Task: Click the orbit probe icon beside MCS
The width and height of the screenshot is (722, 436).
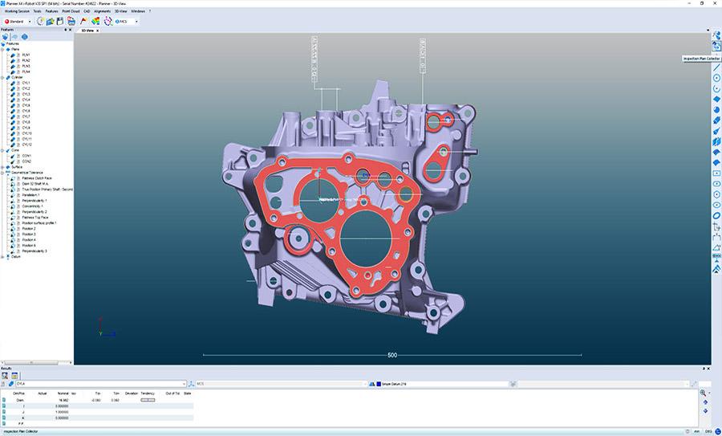Action: [x=107, y=21]
